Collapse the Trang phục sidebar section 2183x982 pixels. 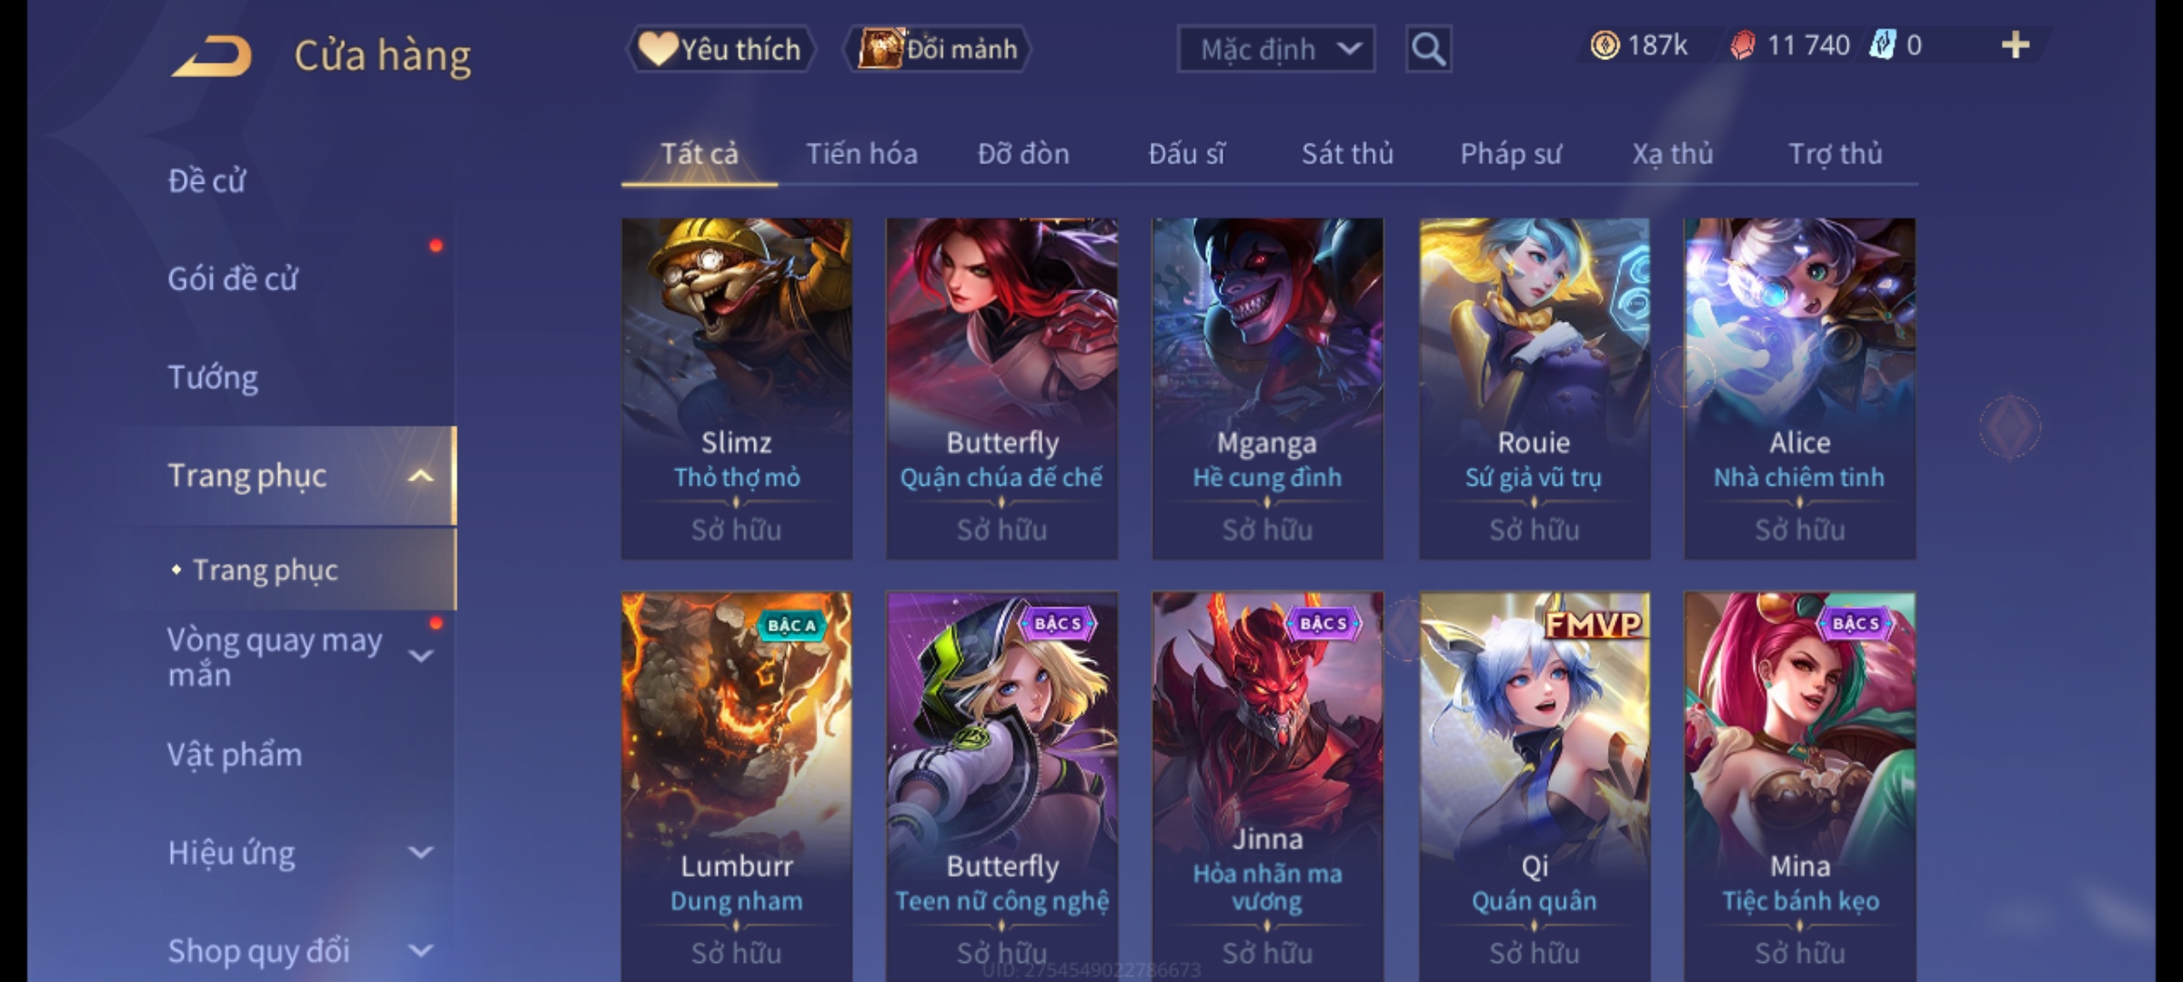(x=420, y=476)
